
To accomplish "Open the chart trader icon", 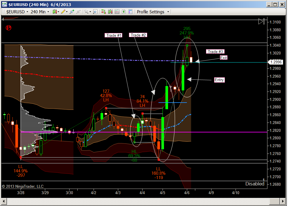I will [x=104, y=12].
